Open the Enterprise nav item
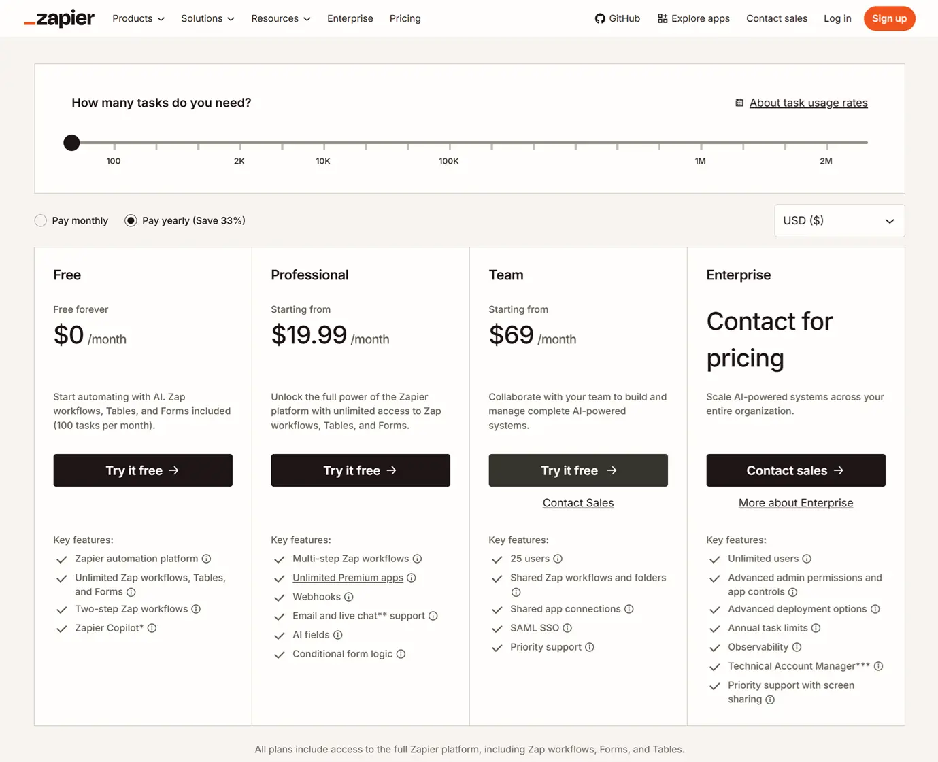 [350, 18]
